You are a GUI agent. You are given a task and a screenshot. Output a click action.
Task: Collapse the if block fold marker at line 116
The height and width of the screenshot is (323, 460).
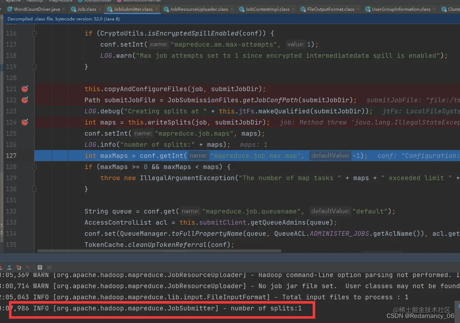34,33
